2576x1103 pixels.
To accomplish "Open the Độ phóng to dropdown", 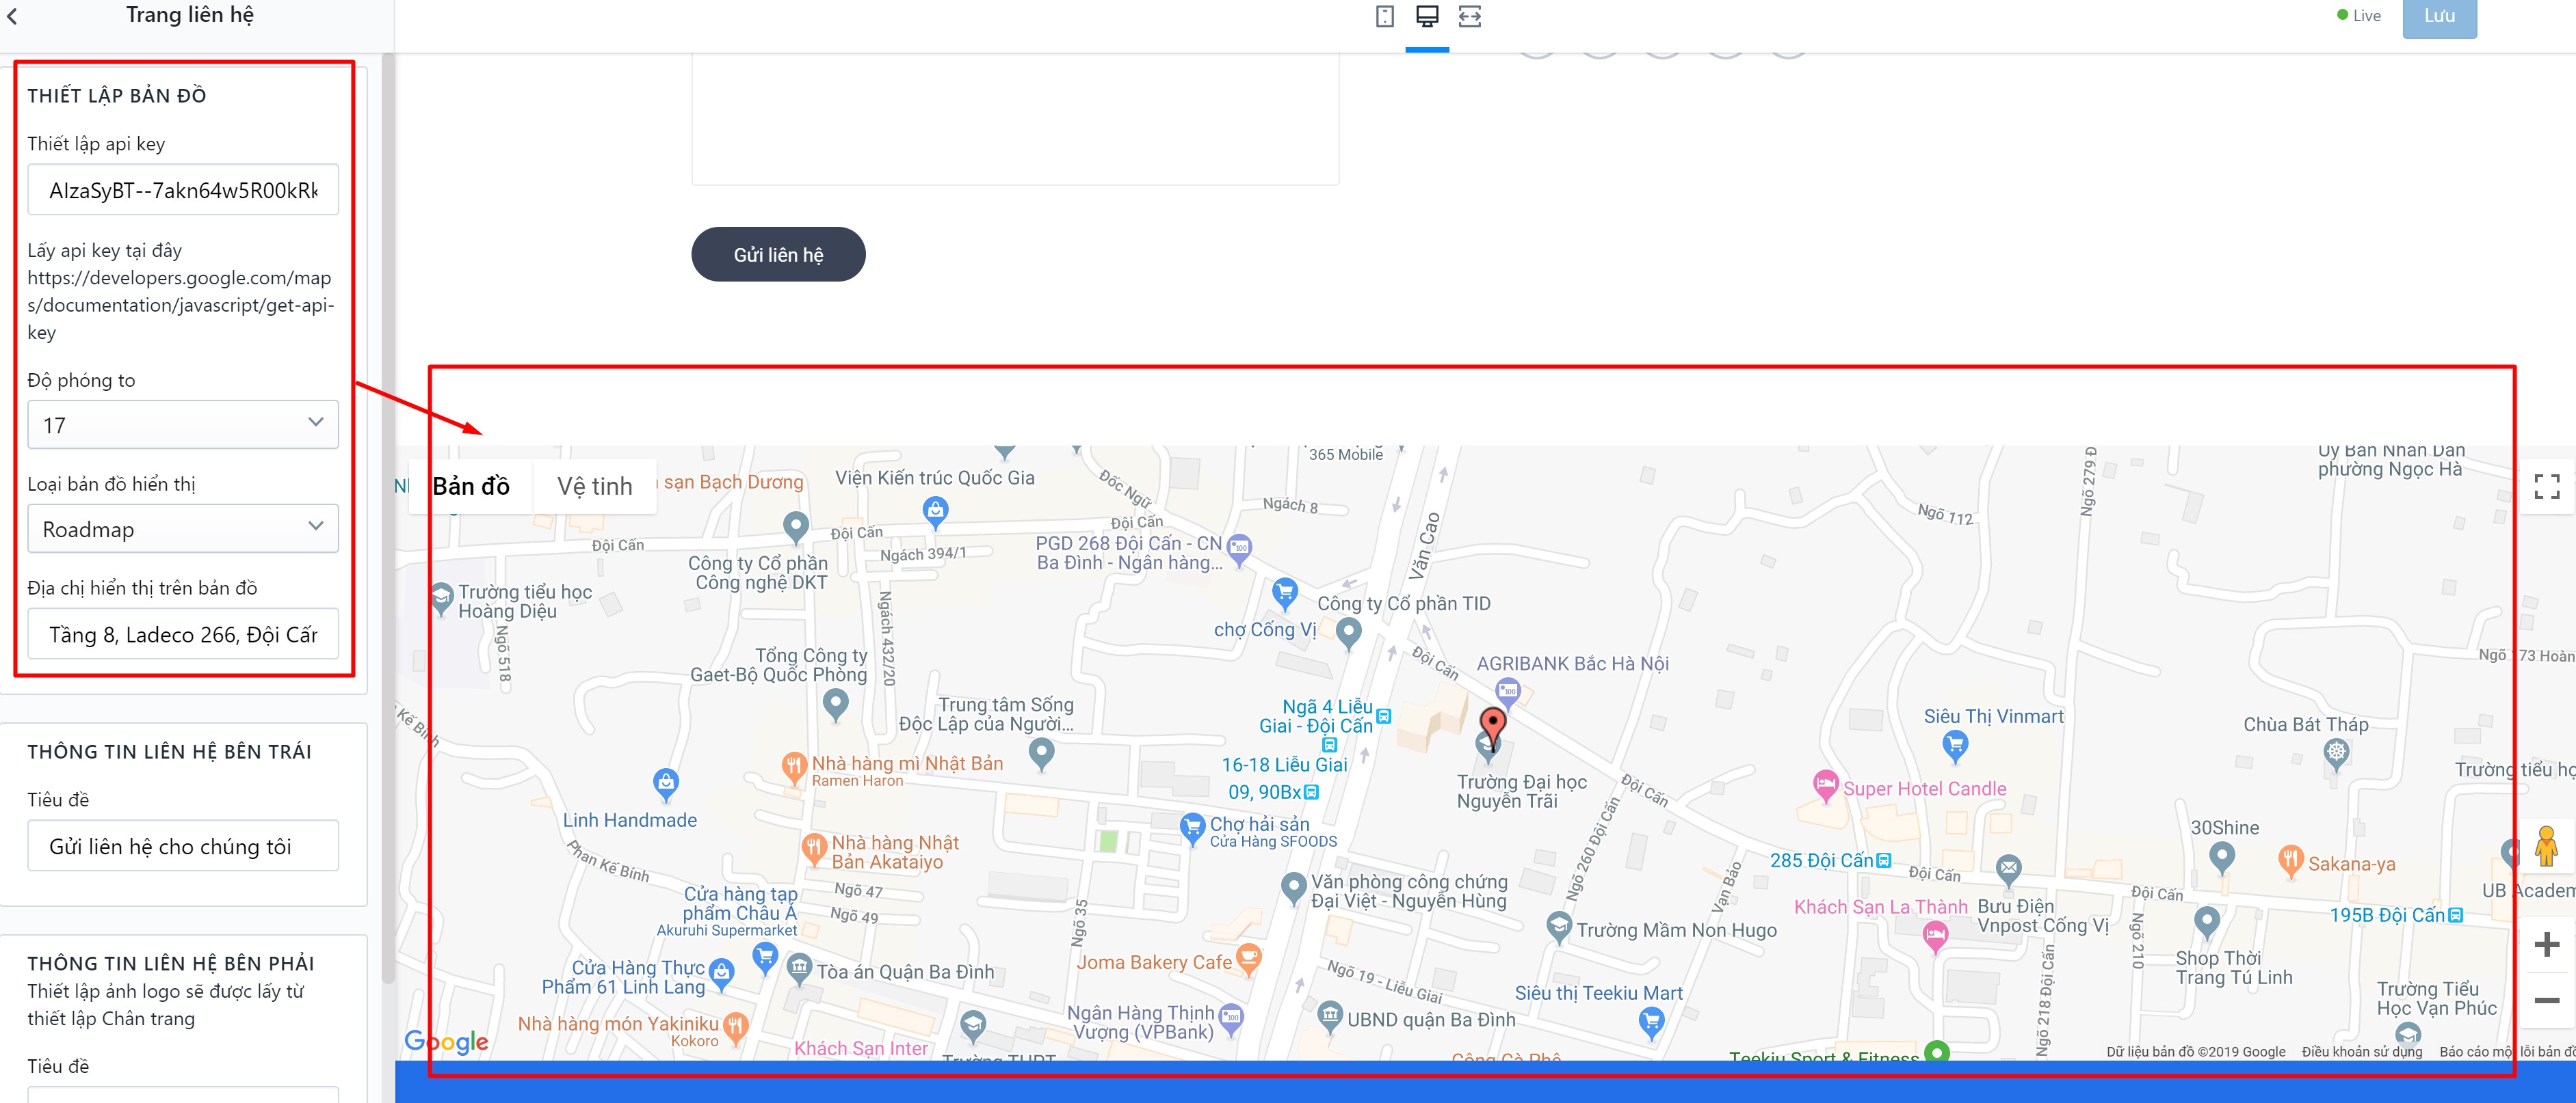I will pos(183,424).
